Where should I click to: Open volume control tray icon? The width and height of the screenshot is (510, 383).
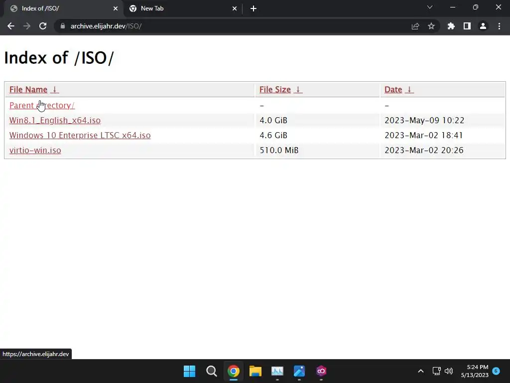449,371
